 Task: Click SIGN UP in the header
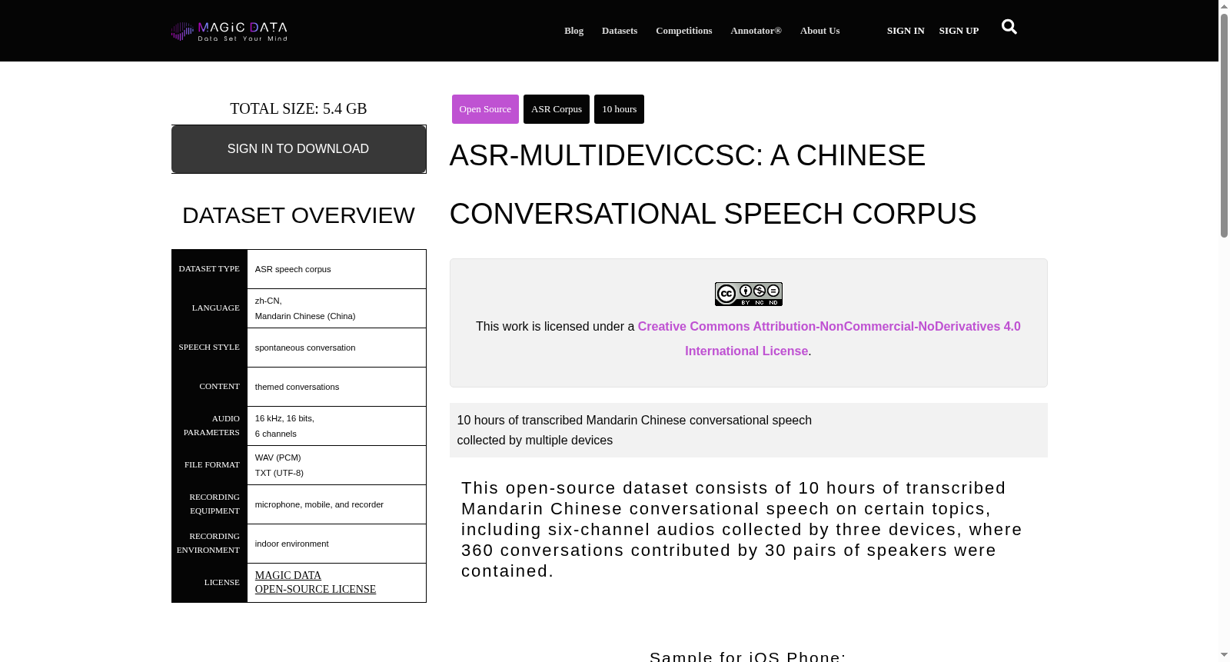click(959, 31)
